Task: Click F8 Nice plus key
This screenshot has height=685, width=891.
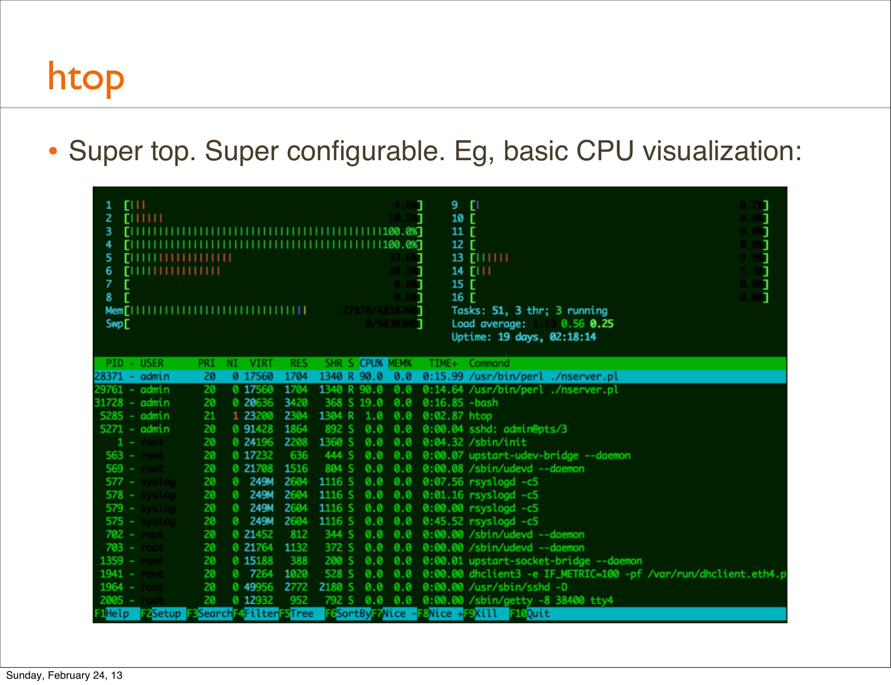Action: pyautogui.click(x=445, y=614)
